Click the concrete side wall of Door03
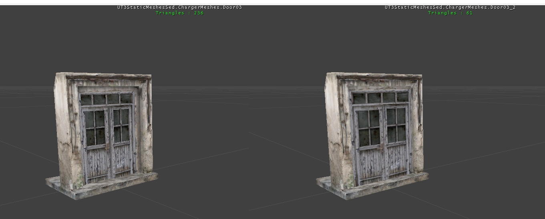 point(64,128)
